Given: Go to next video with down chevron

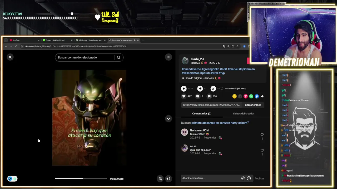Looking at the screenshot, I should (168, 119).
